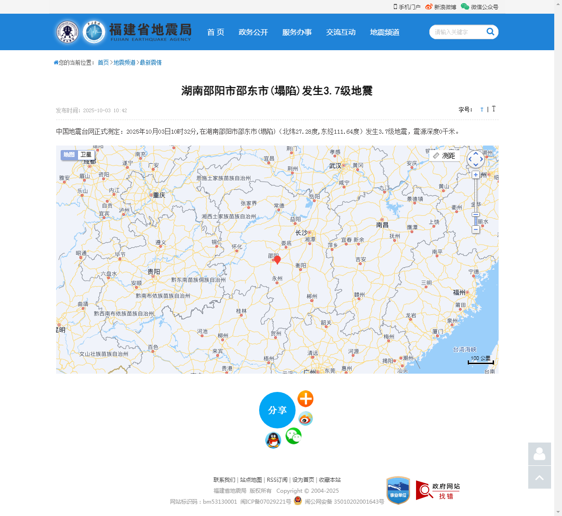562x516 pixels.
Task: Choose the larger font size T
Action: tap(494, 109)
